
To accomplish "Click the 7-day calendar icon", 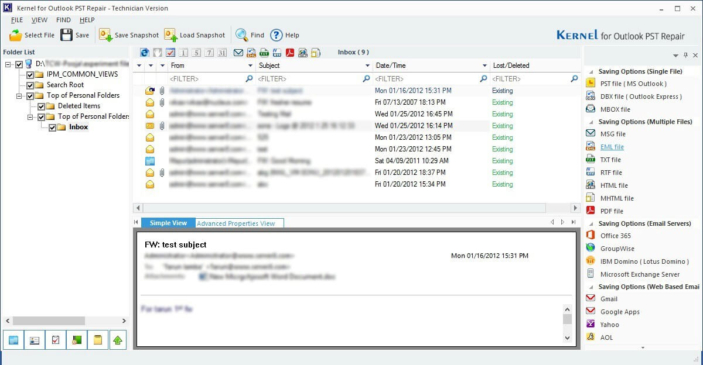I will [x=209, y=53].
